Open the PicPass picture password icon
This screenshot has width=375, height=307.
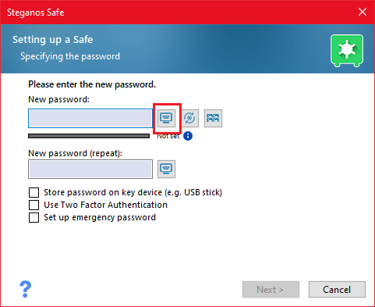point(213,118)
